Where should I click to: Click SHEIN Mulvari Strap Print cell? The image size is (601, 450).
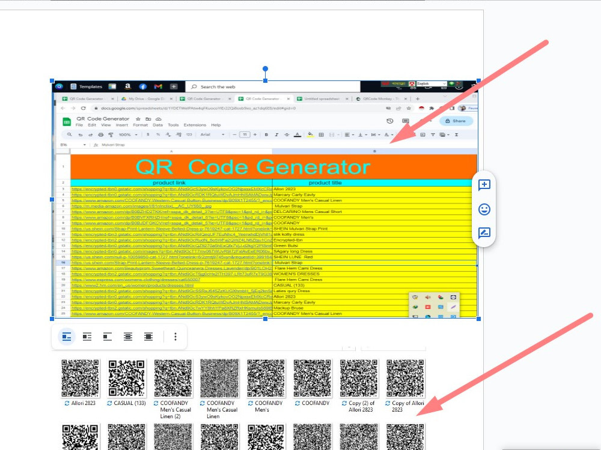click(x=374, y=229)
